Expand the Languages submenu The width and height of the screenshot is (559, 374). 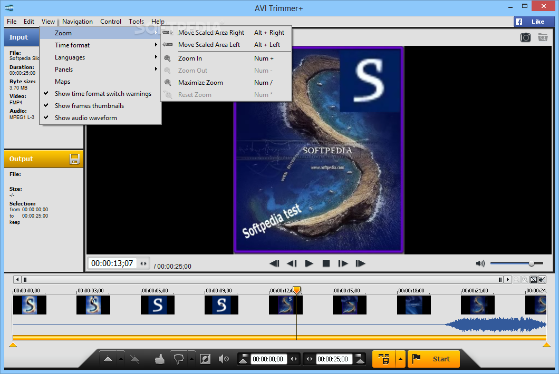(x=101, y=57)
